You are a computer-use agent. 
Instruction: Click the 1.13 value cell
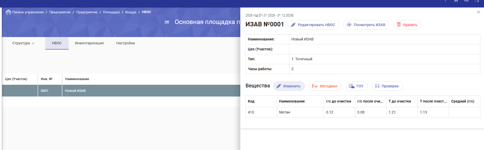[x=433, y=112]
